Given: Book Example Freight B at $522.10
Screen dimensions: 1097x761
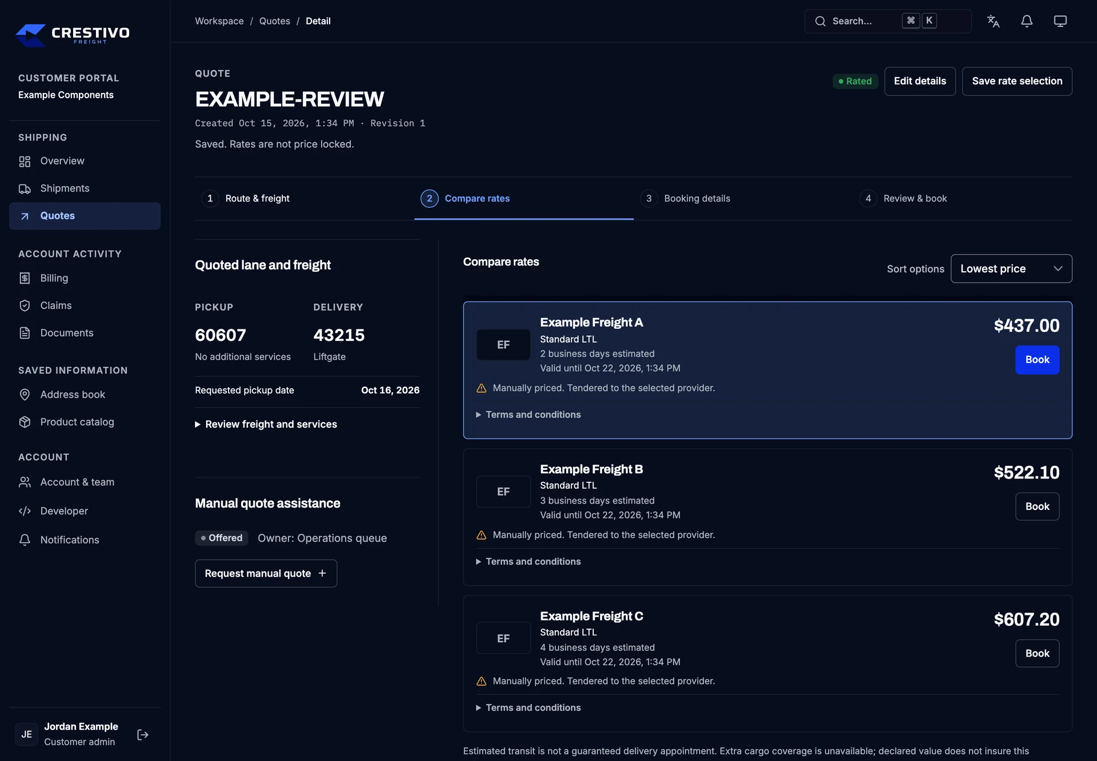Looking at the screenshot, I should click(1037, 506).
